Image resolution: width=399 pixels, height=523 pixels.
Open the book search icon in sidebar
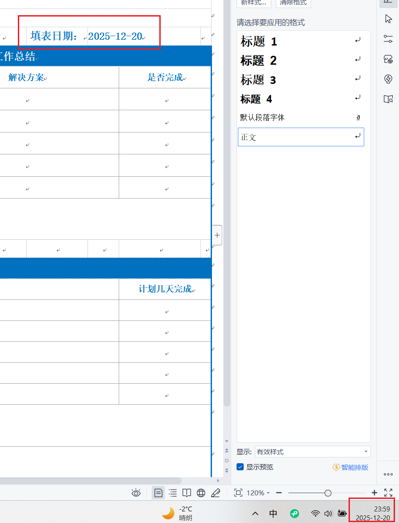[x=388, y=99]
